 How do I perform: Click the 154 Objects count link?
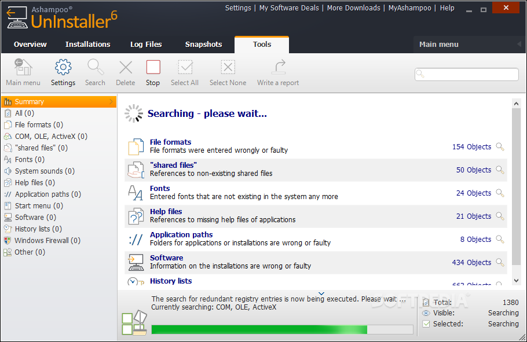click(x=471, y=147)
